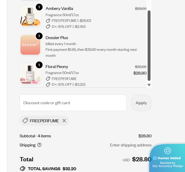Click the Human Added checkmark icon
185x172 pixels.
pyautogui.click(x=155, y=158)
